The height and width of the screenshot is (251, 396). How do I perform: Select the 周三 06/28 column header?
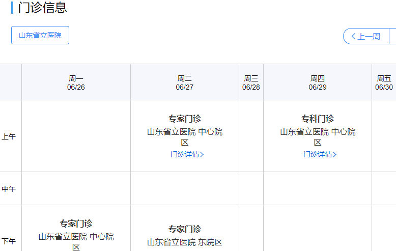coord(251,82)
